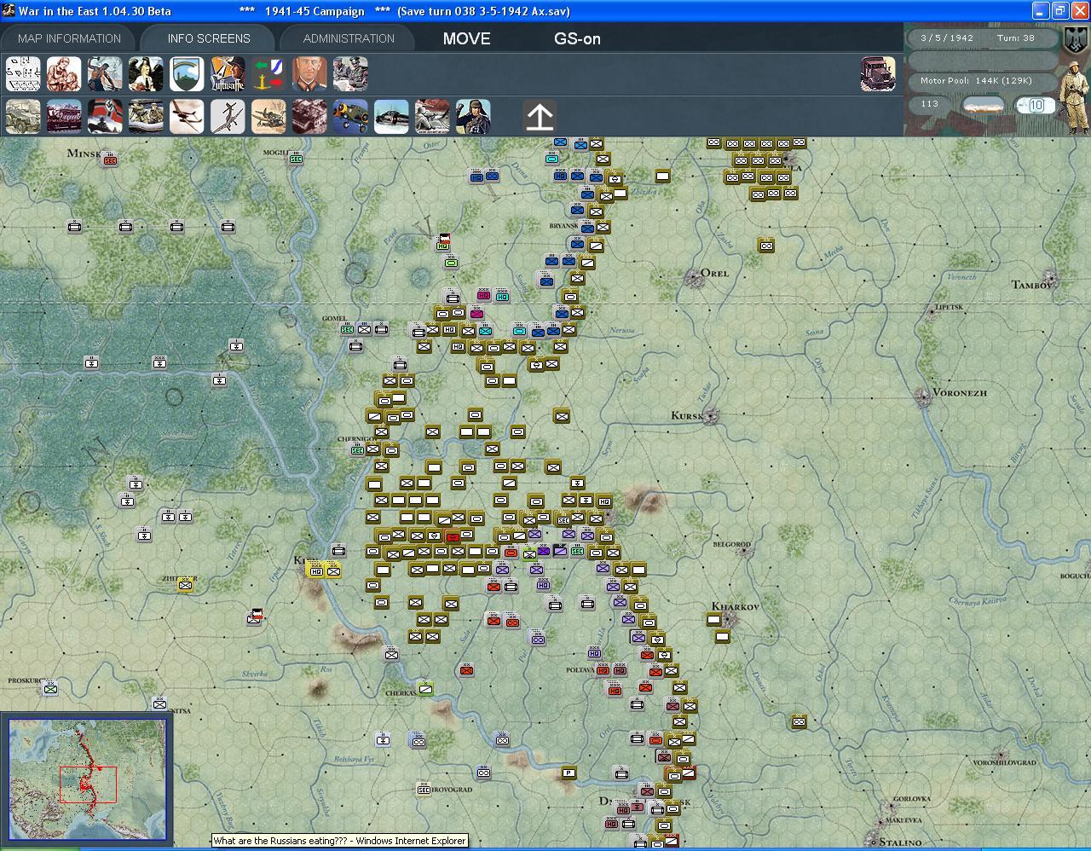This screenshot has height=851, width=1091.
Task: Click the Gomel town label
Action: [x=334, y=319]
